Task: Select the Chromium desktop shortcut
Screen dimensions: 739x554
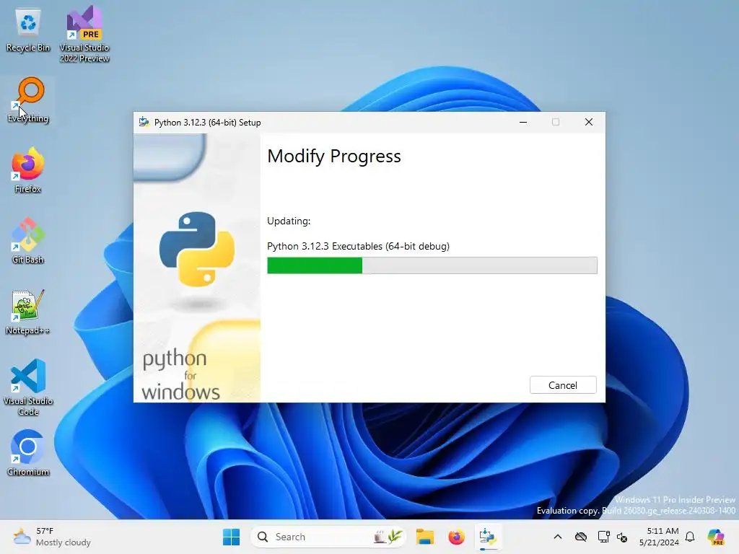Action: click(28, 453)
